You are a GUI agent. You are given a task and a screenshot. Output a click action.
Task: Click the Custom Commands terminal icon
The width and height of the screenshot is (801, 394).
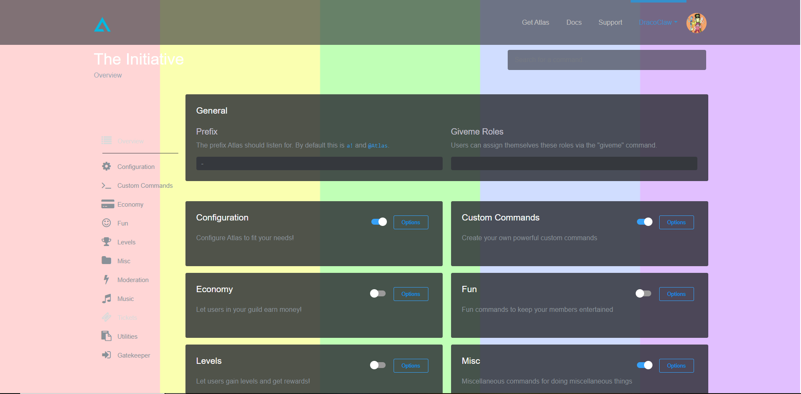[107, 185]
